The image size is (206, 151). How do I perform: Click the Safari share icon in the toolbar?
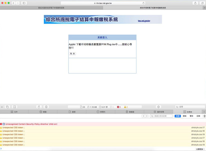click(x=195, y=3)
